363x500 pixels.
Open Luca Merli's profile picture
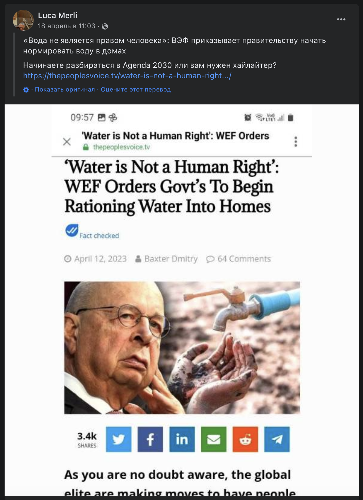click(x=23, y=20)
